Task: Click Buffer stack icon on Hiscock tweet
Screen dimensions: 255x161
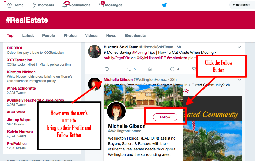Action: click(x=150, y=69)
